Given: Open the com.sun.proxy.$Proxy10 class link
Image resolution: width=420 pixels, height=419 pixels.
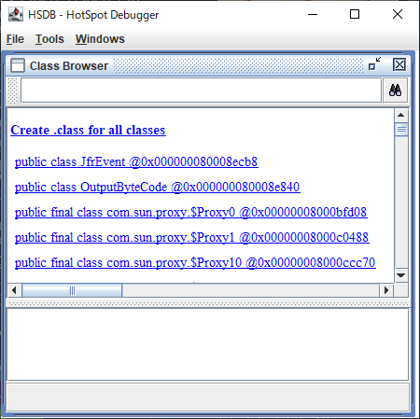Looking at the screenshot, I should click(195, 263).
